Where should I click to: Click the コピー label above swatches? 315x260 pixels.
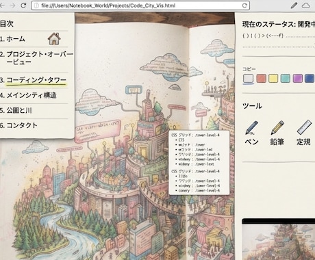[249, 69]
